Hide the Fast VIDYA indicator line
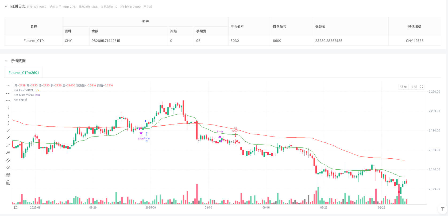 pyautogui.click(x=16, y=90)
